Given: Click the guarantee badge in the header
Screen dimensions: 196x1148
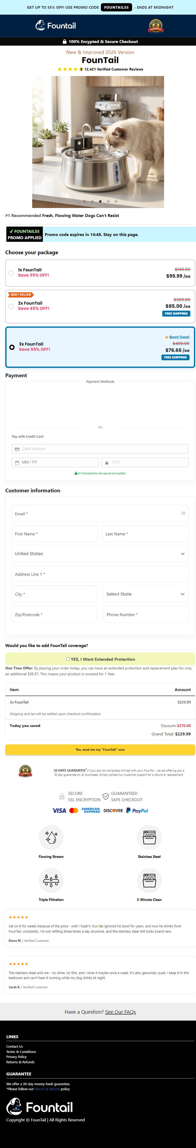Looking at the screenshot, I should [x=155, y=26].
